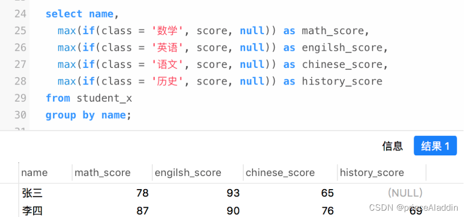This screenshot has width=465, height=217.
Task: Click line number 27 in the gutter
Action: coord(20,65)
